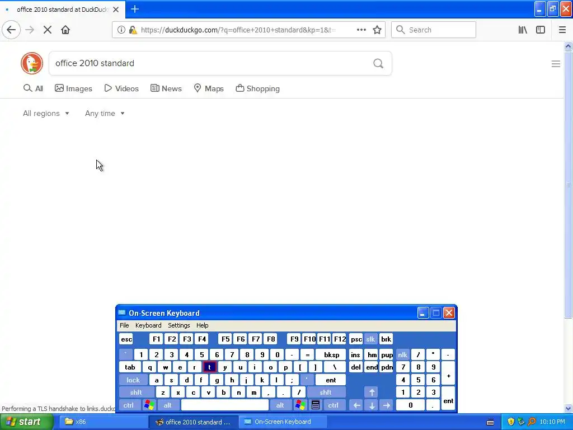Close the office 2010 standard tab

(116, 10)
